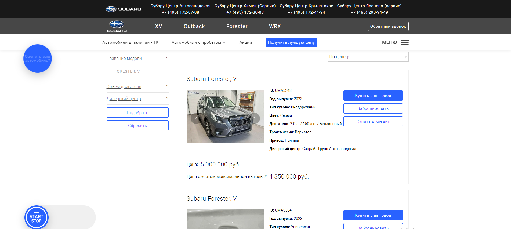Call Субару Центр Ясенево phone +7 (495) 290-94-49
The width and height of the screenshot is (511, 229).
[369, 12]
